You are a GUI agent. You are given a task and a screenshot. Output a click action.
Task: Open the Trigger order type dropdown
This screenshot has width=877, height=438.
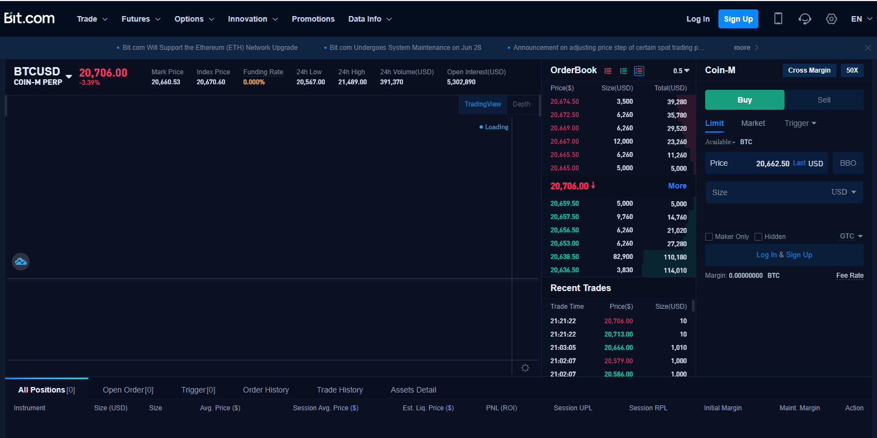[x=800, y=123]
